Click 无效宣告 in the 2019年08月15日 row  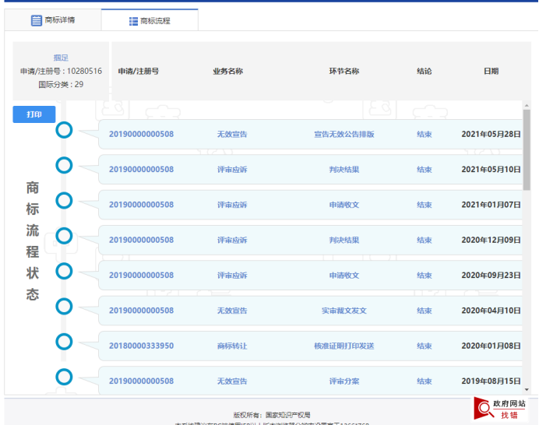point(232,381)
